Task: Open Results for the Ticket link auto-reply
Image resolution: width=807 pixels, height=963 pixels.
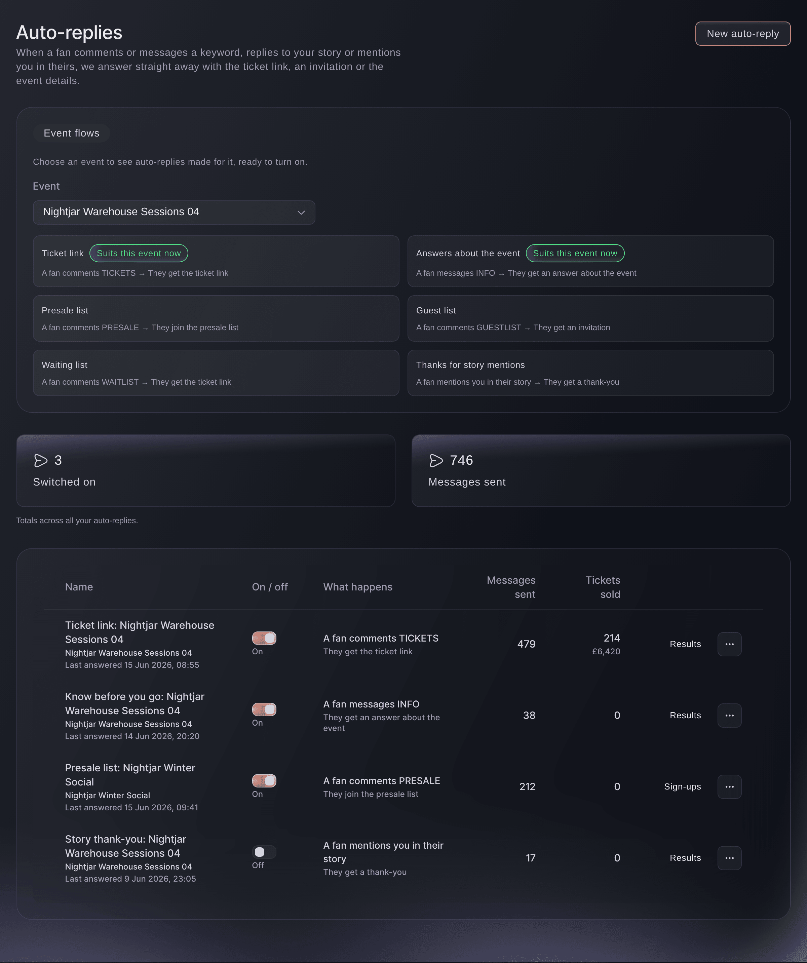Action: [685, 644]
